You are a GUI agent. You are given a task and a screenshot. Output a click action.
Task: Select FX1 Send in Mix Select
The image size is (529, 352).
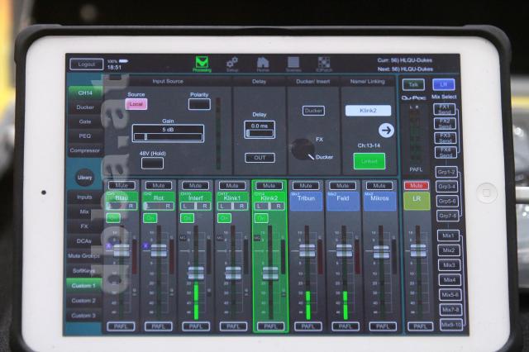point(446,108)
